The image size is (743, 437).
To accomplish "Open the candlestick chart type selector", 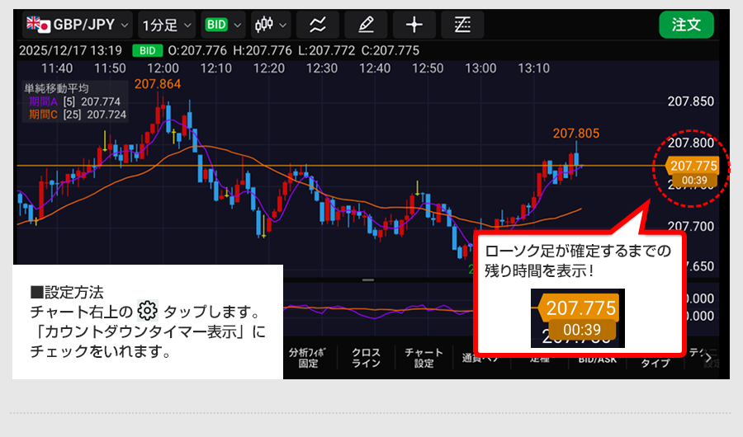I will pyautogui.click(x=271, y=25).
